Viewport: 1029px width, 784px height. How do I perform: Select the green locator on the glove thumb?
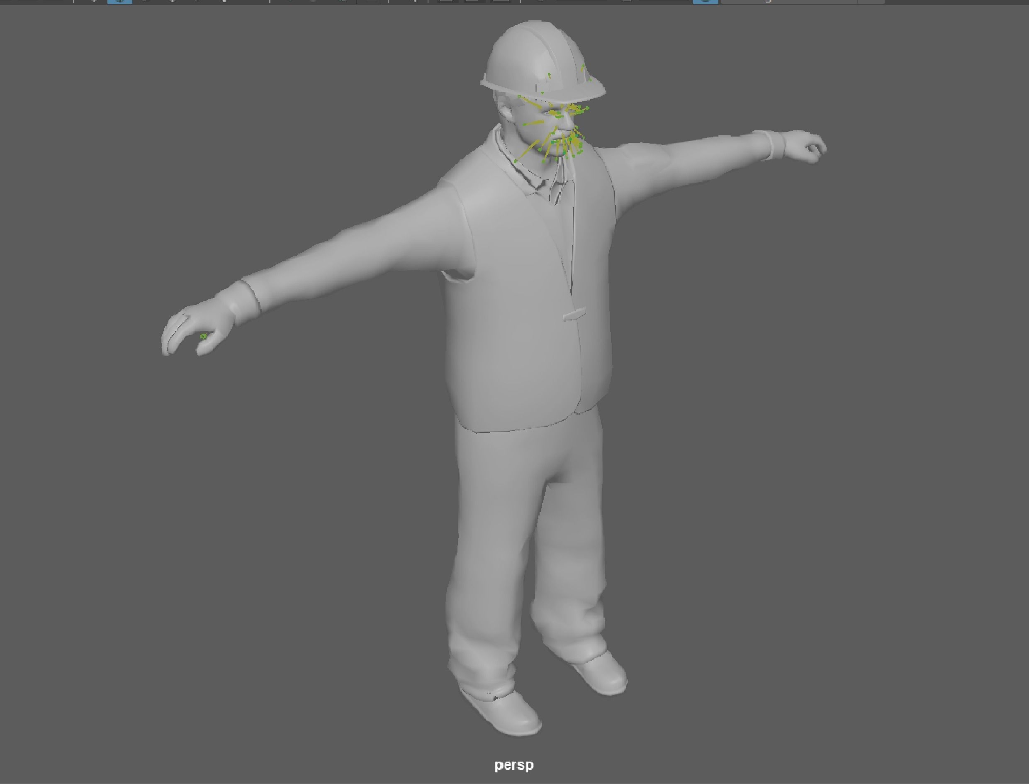coord(203,336)
